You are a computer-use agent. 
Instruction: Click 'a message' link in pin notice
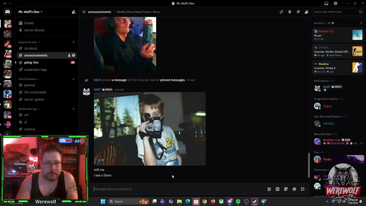(119, 80)
